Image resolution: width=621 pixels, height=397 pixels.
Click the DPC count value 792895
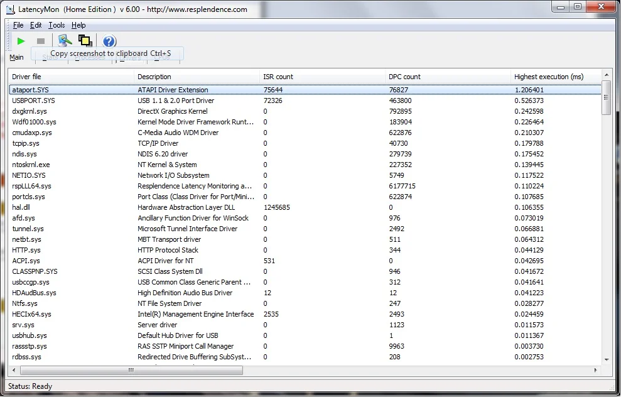point(400,111)
